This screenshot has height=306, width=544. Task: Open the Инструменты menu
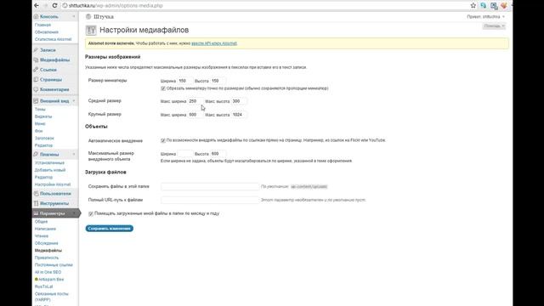tap(54, 203)
